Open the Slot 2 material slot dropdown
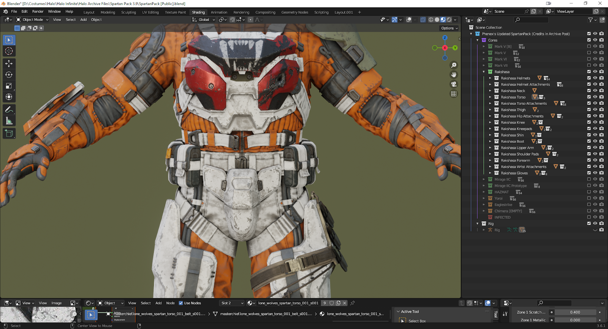Viewport: 608px width, 329px height. click(x=232, y=303)
